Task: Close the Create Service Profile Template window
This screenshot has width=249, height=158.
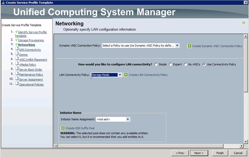Action: tap(245, 2)
